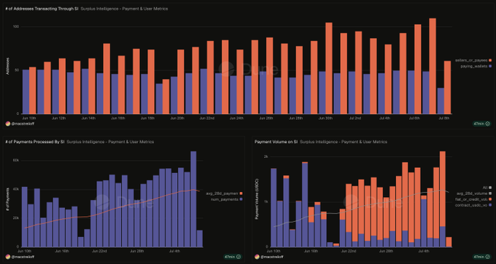Click '60k' y-axis value on Payments Processed chart
496x264 pixels.
[x=15, y=161]
